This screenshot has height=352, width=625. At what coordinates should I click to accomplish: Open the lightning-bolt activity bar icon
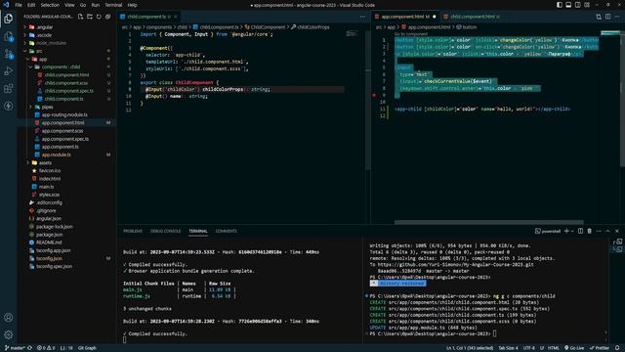pos(9,107)
